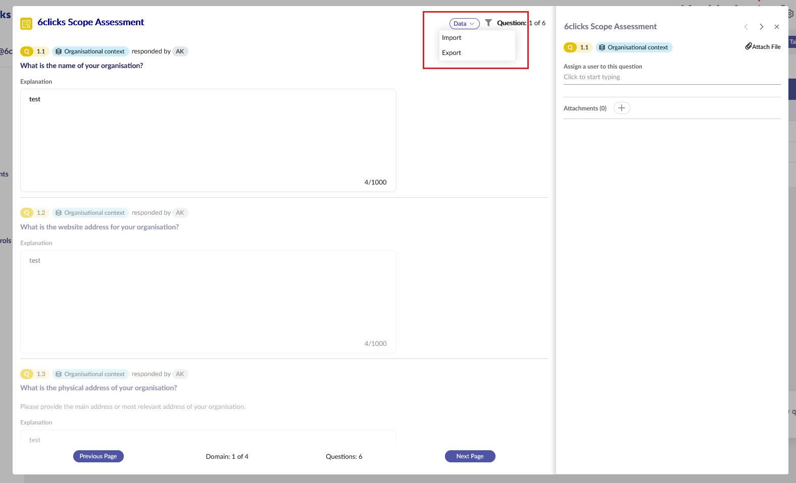Click the AK responder badge on question 1.1
796x483 pixels.
click(x=180, y=51)
